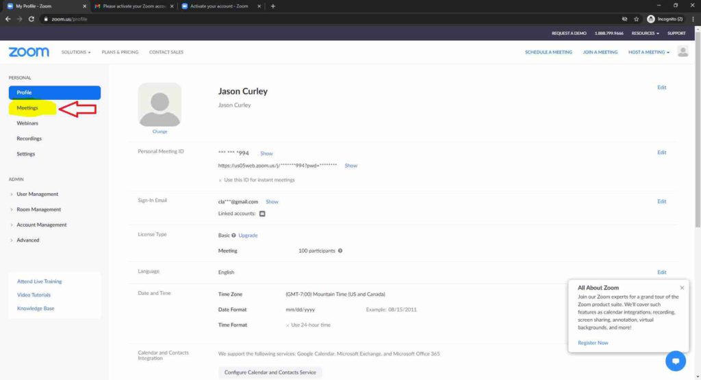Open Webinars in the sidebar
Image resolution: width=701 pixels, height=380 pixels.
27,123
